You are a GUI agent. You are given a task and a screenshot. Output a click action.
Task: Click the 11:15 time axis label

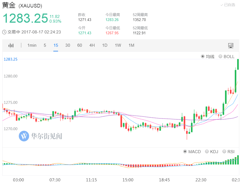point(91,180)
